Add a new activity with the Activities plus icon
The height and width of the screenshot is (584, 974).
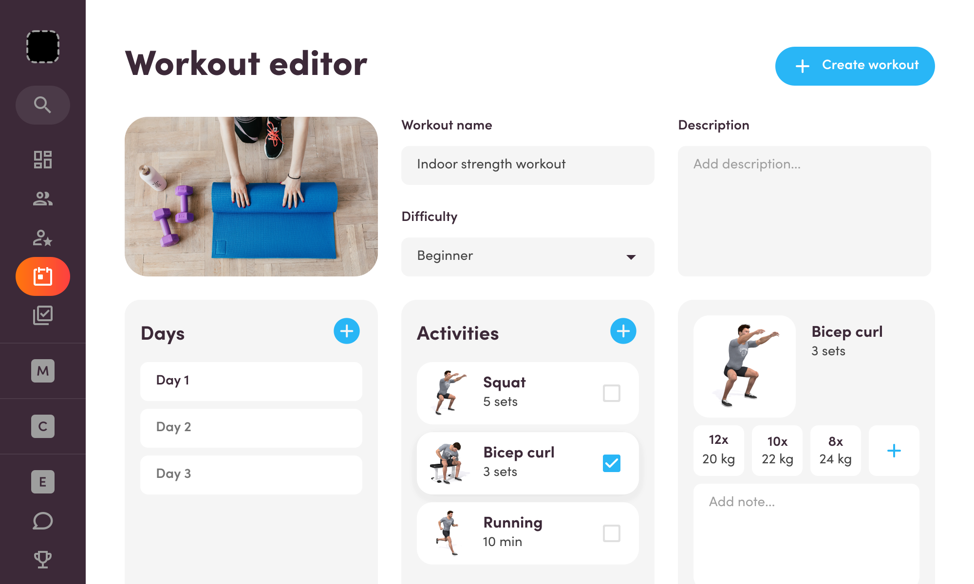[624, 331]
